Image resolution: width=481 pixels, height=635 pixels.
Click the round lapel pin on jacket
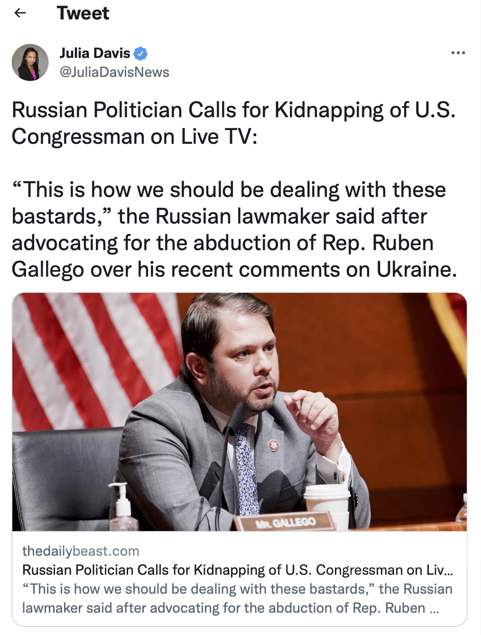coord(273,445)
